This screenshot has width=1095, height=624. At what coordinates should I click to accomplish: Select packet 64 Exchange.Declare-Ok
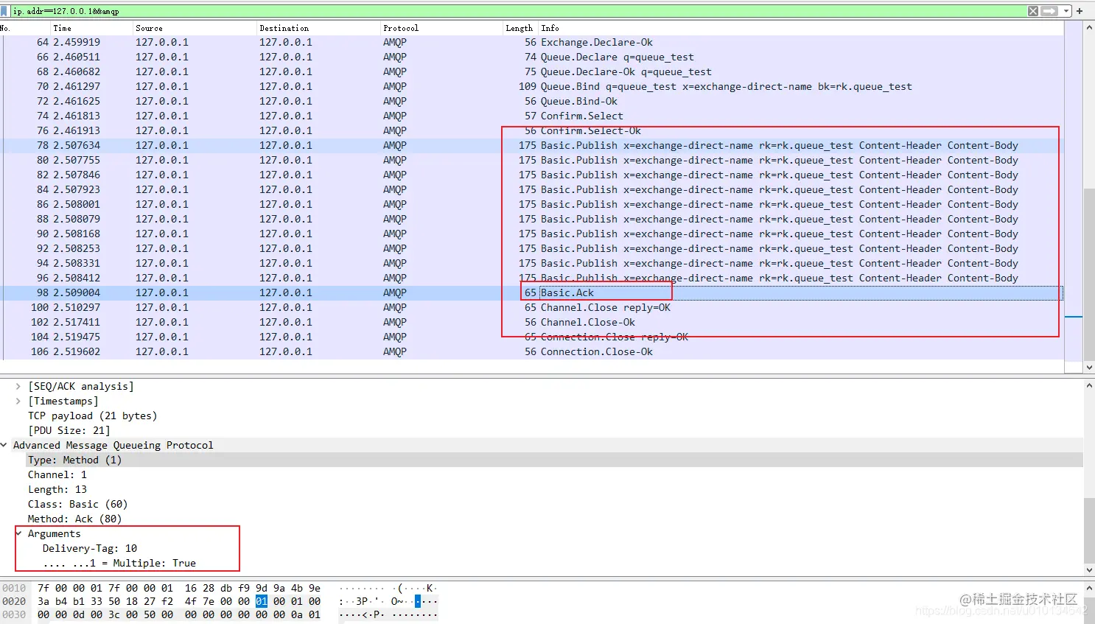(532, 43)
